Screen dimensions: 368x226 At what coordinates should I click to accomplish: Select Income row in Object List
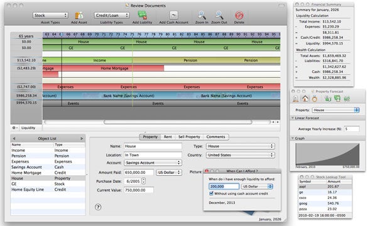tap(48, 150)
